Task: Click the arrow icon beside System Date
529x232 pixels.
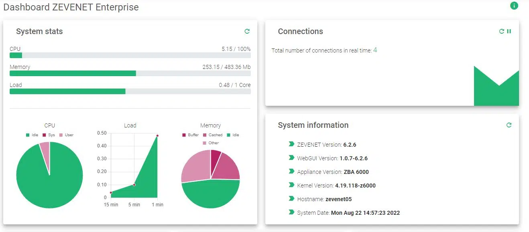Action: 291,212
